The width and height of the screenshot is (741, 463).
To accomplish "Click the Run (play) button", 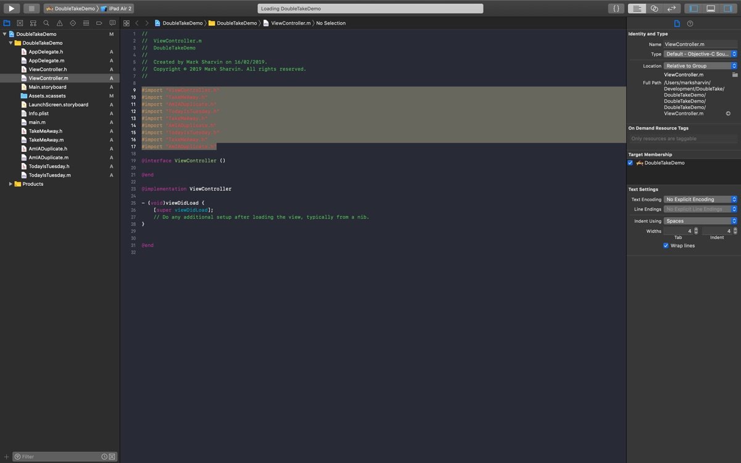I will [11, 9].
